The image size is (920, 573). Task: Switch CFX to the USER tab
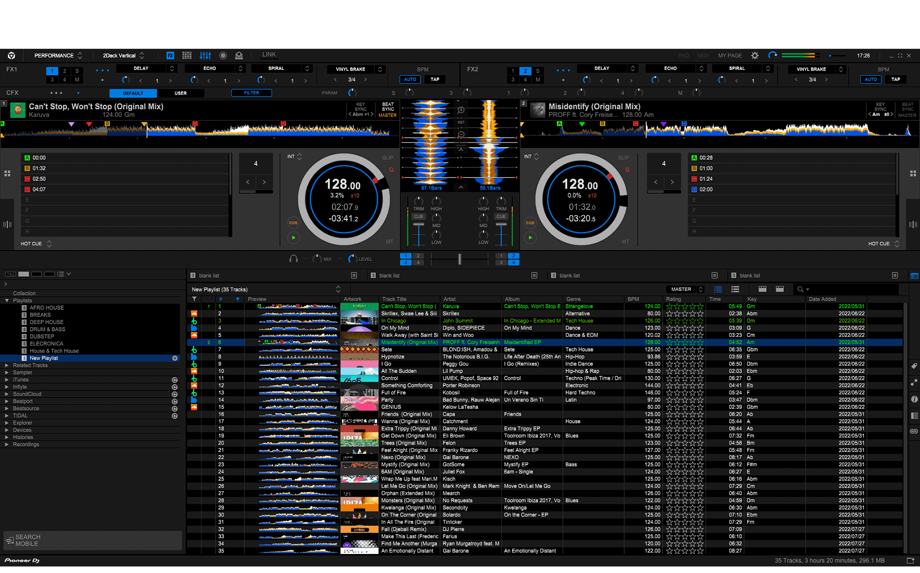click(180, 93)
